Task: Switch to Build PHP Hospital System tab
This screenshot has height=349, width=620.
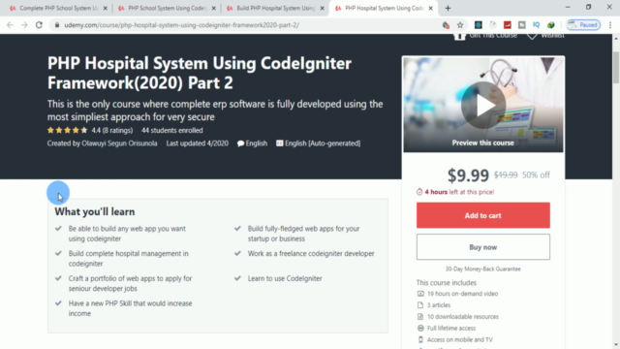Action: 275,8
